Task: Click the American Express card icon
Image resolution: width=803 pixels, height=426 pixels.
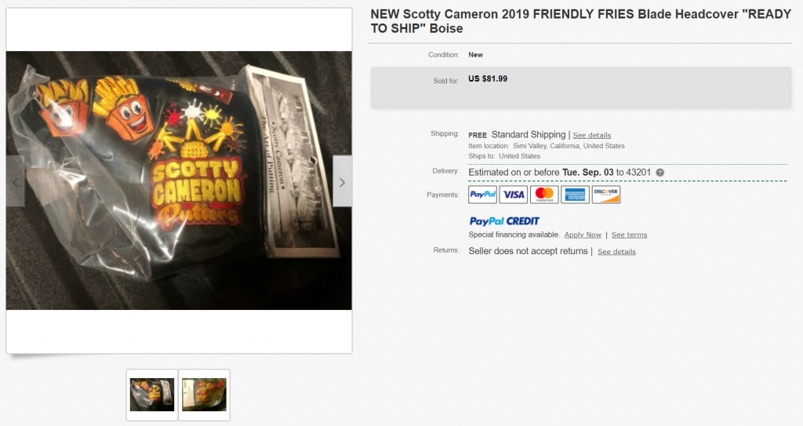Action: [575, 195]
